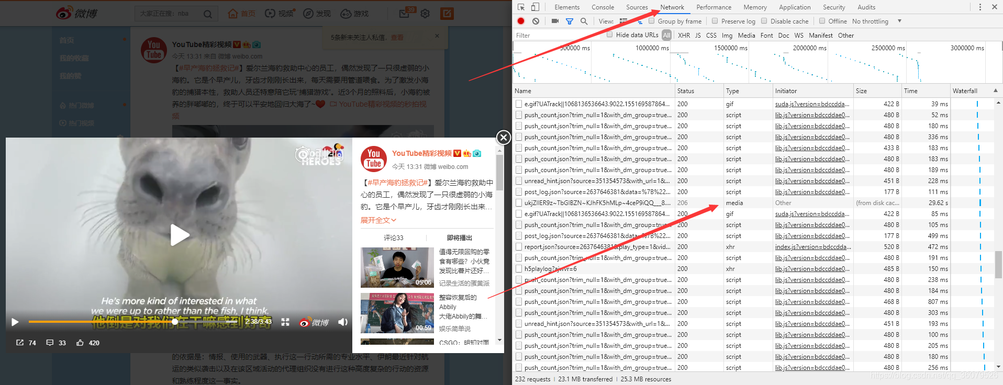Filter requests by XHR
The image size is (1003, 385).
(684, 35)
